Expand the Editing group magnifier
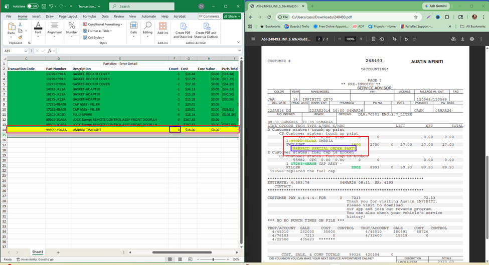This screenshot has width=489, height=265. click(x=147, y=30)
